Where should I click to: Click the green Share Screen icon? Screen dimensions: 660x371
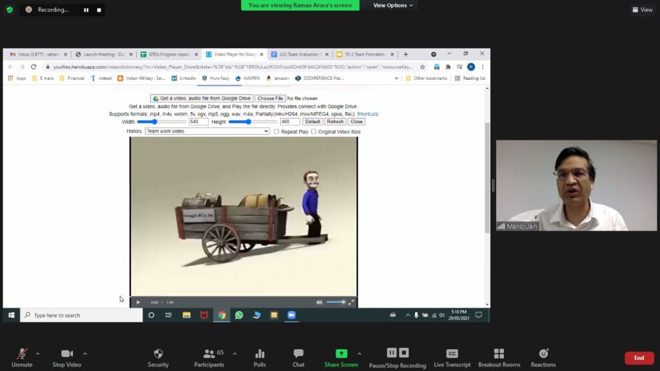tap(341, 354)
